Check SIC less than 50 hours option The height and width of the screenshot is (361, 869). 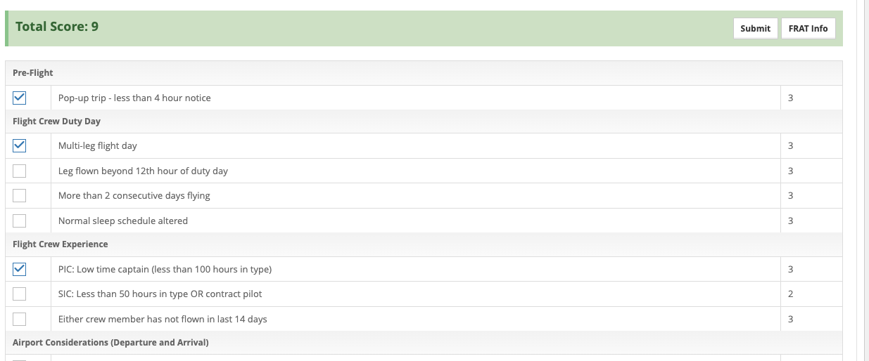pyautogui.click(x=20, y=294)
